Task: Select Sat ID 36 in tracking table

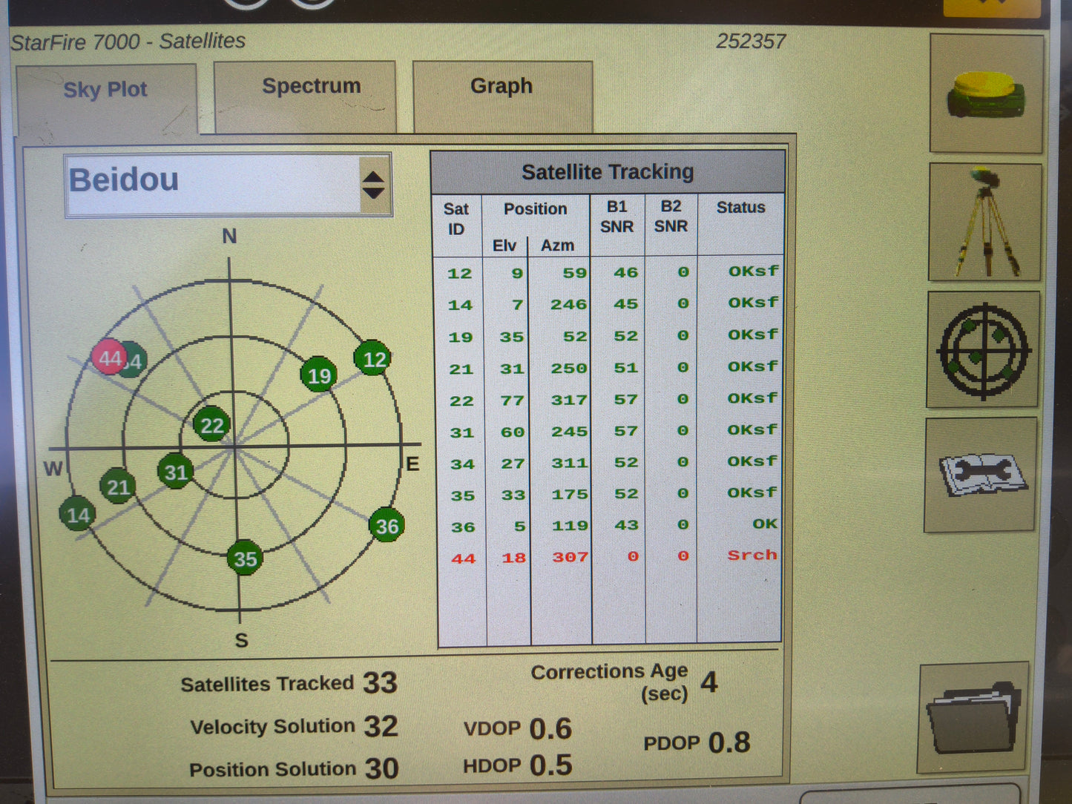Action: click(463, 527)
